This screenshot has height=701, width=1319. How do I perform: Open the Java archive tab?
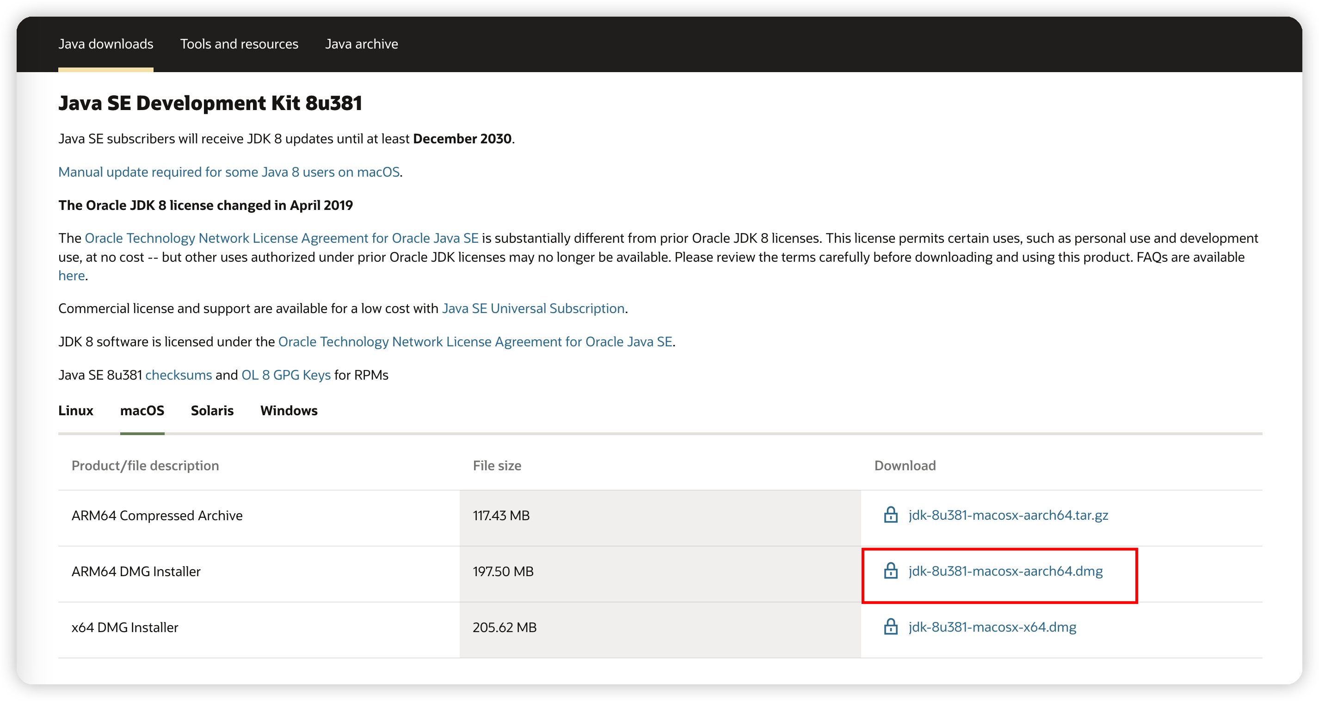(x=362, y=44)
